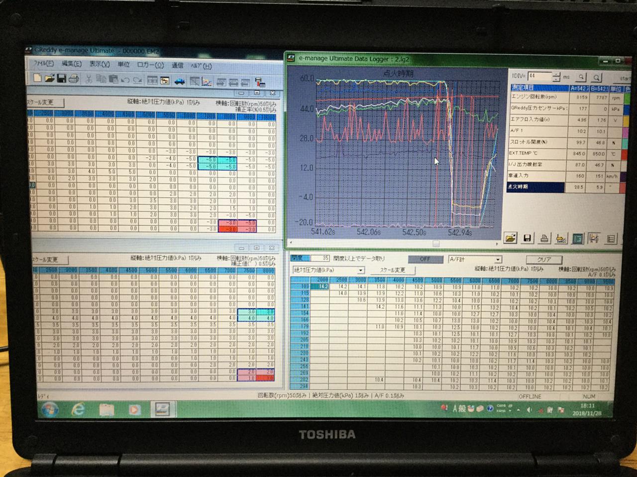
Task: Open the 表示(V) menu
Action: tap(99, 64)
